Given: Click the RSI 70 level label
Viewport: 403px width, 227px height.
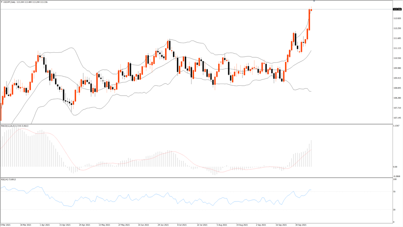Looking at the screenshot, I should tap(394, 192).
